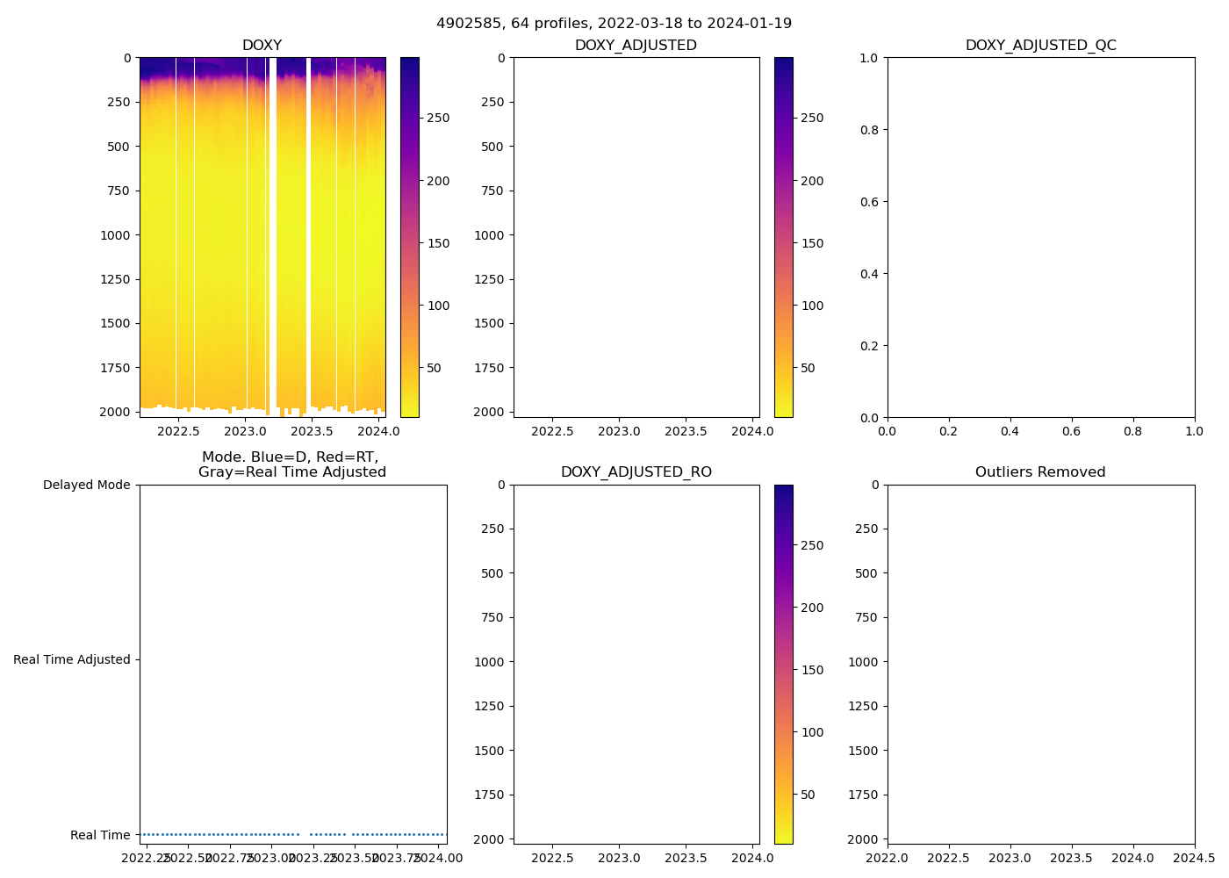
Task: Click inside the empty DOXY_ADJUSTED_RO plot area
Action: pos(636,664)
